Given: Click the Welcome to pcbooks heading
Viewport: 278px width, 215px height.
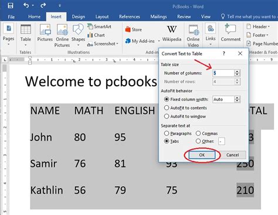Looking at the screenshot, I should click(x=91, y=82).
